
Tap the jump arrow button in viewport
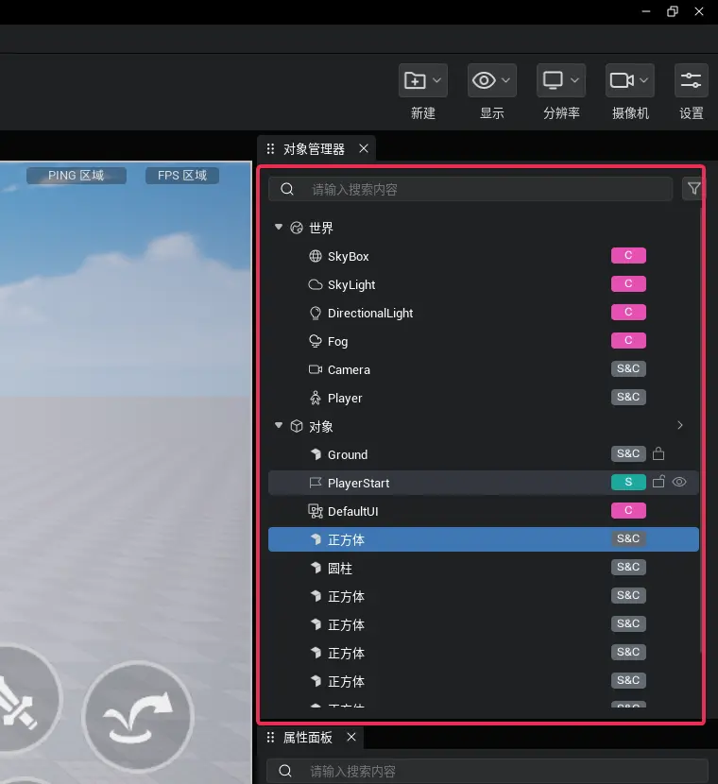coord(138,717)
